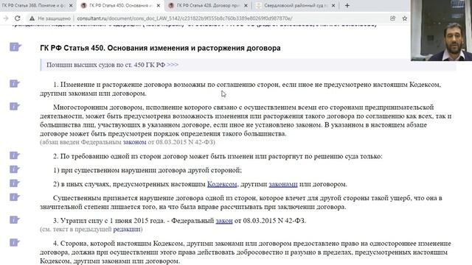
Task: Open the закон link in paragraph 3
Action: (224, 221)
